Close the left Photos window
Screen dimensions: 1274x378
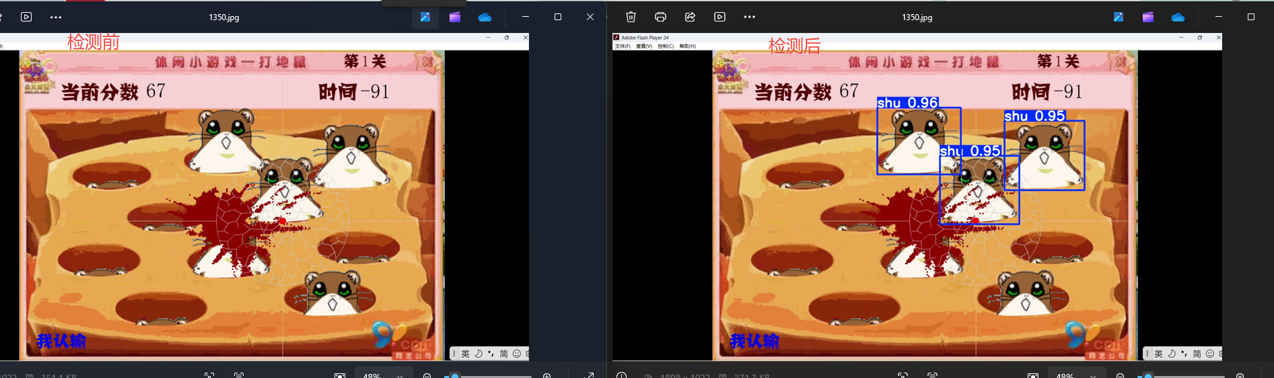[x=590, y=17]
